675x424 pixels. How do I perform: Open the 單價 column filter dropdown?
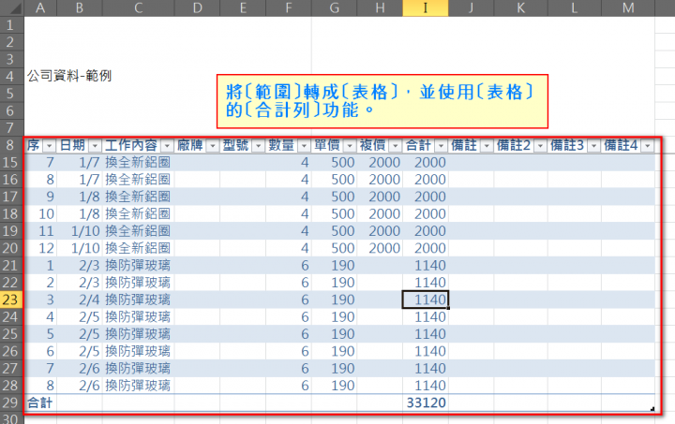click(350, 146)
